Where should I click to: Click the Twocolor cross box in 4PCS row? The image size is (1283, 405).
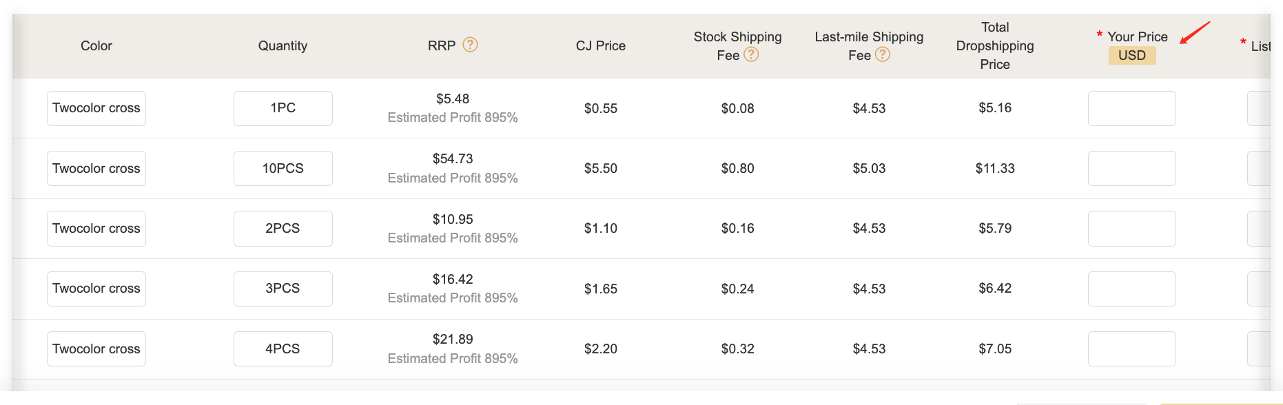coord(96,349)
